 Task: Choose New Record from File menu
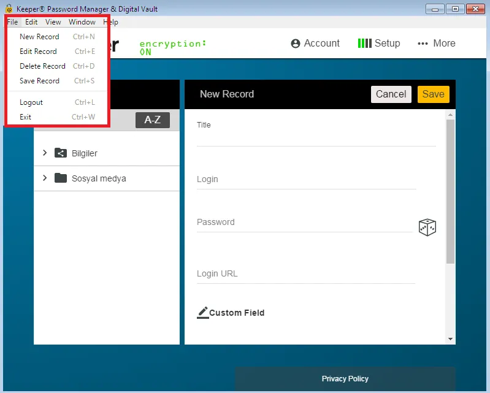tap(57, 37)
